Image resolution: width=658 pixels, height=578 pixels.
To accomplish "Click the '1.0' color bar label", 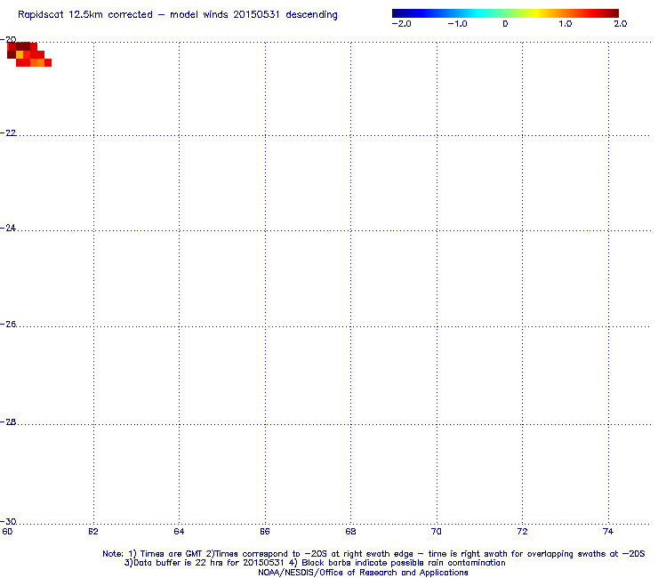I will click(566, 24).
